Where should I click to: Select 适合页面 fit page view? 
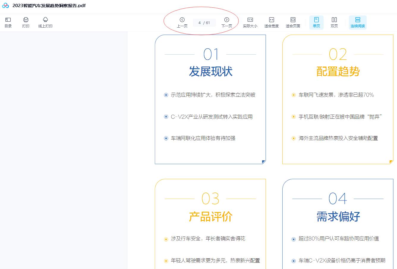293,22
